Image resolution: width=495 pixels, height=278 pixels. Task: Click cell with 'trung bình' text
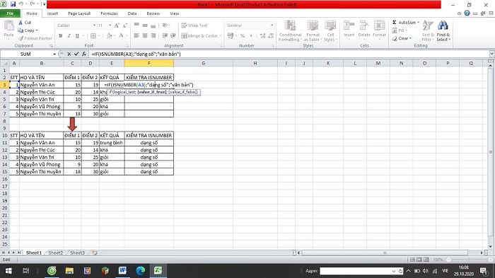[x=112, y=142]
